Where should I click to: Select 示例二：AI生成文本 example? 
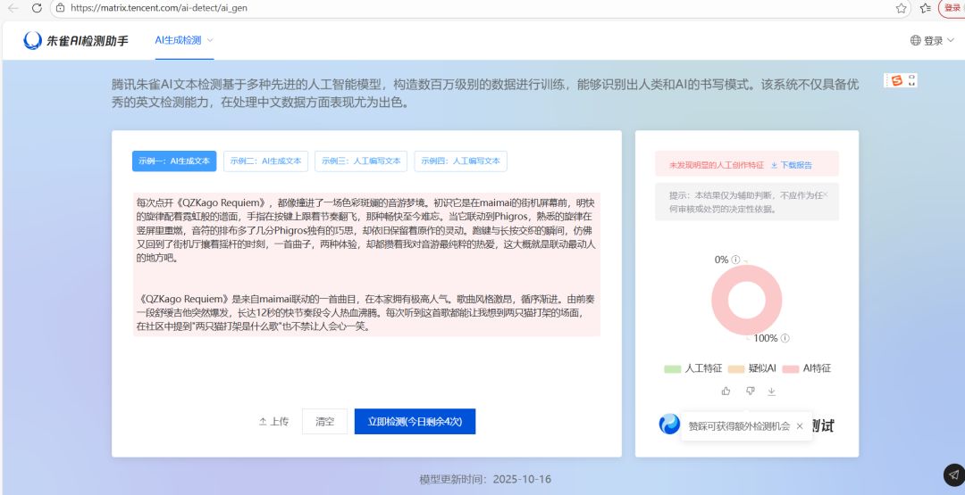pyautogui.click(x=265, y=161)
